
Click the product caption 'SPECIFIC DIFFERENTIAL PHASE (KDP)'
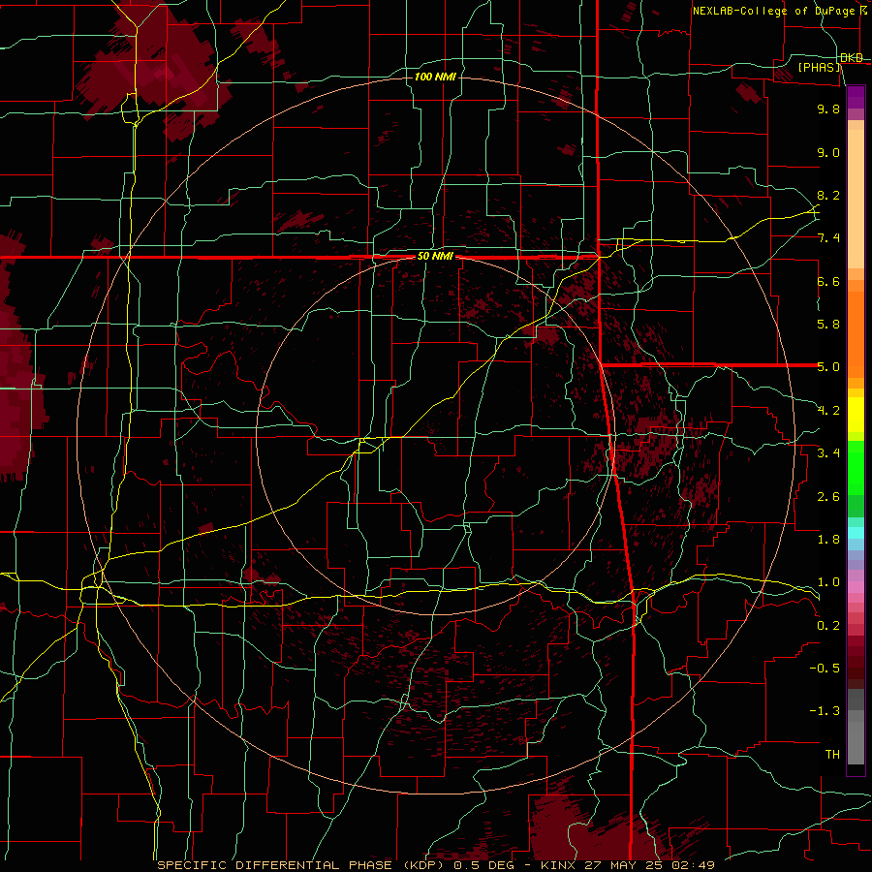(303, 865)
